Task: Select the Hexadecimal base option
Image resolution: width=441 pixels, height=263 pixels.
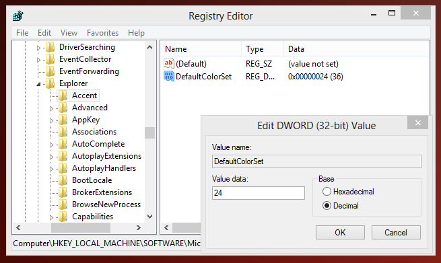Action: (327, 192)
